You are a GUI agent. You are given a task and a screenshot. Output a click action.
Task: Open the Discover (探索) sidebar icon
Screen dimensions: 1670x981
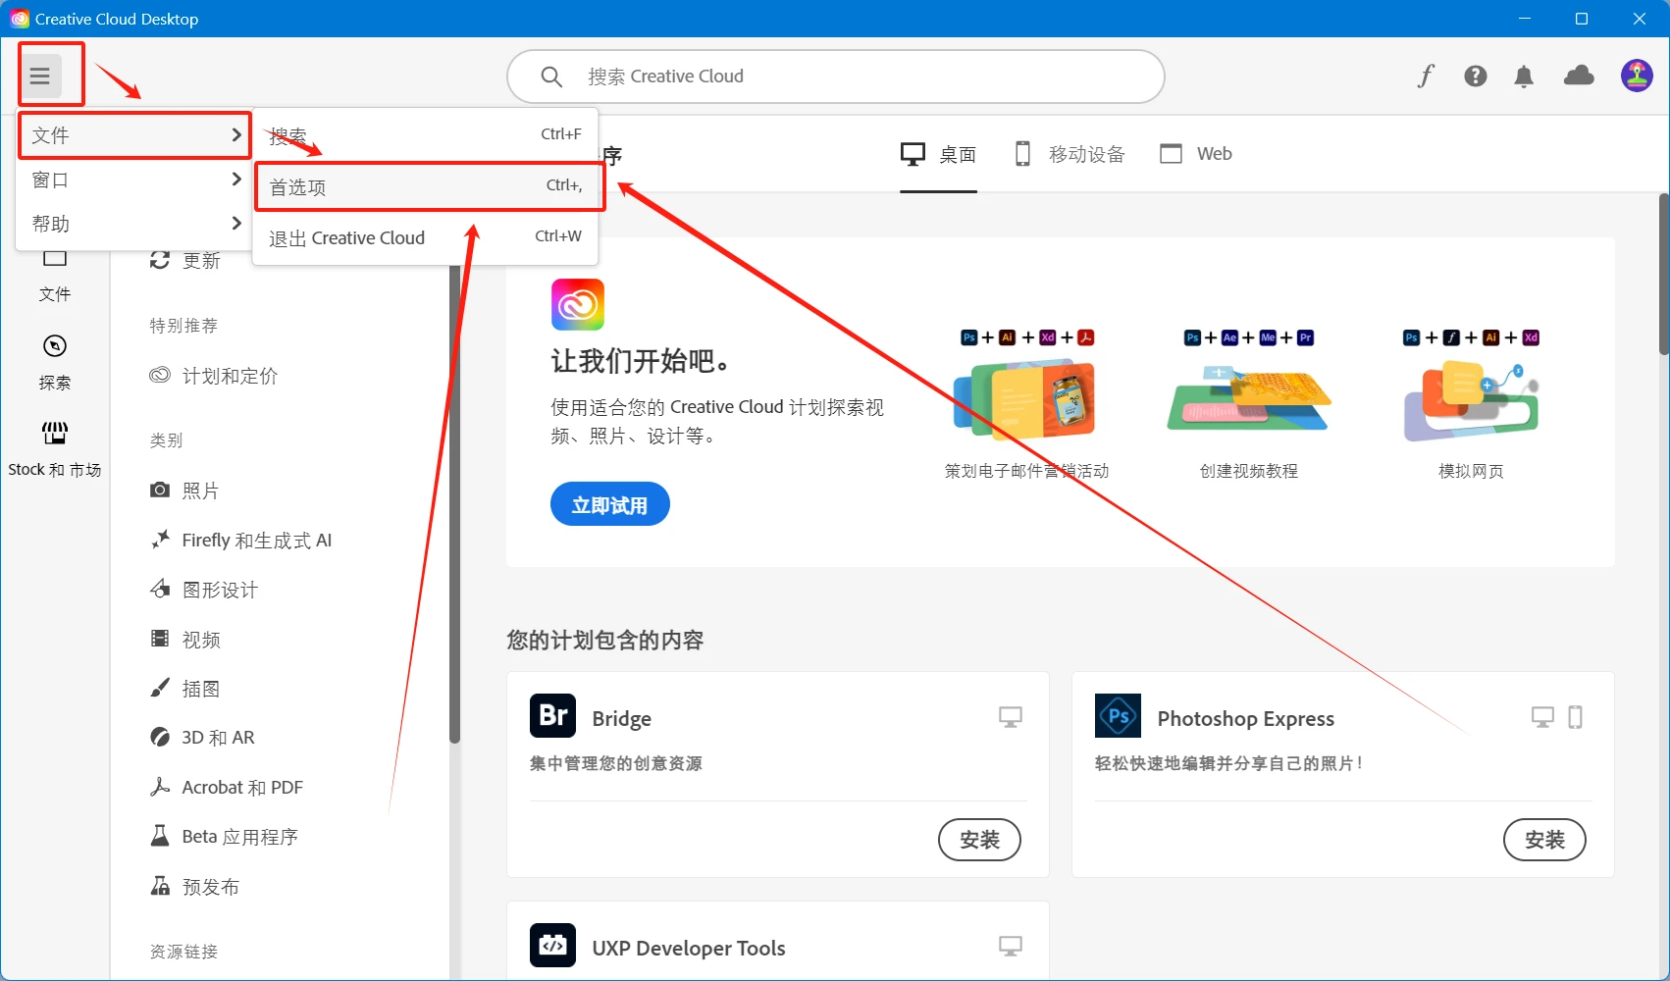(55, 346)
